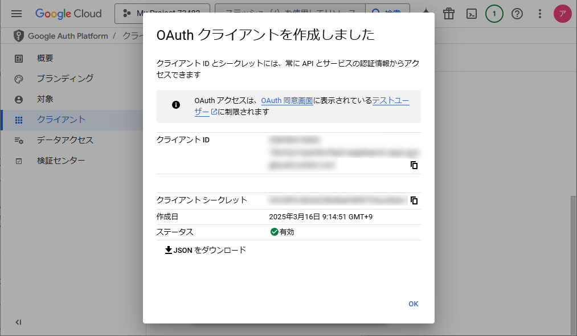
Task: Click the Google Auth Platform shield icon
Action: 19,36
